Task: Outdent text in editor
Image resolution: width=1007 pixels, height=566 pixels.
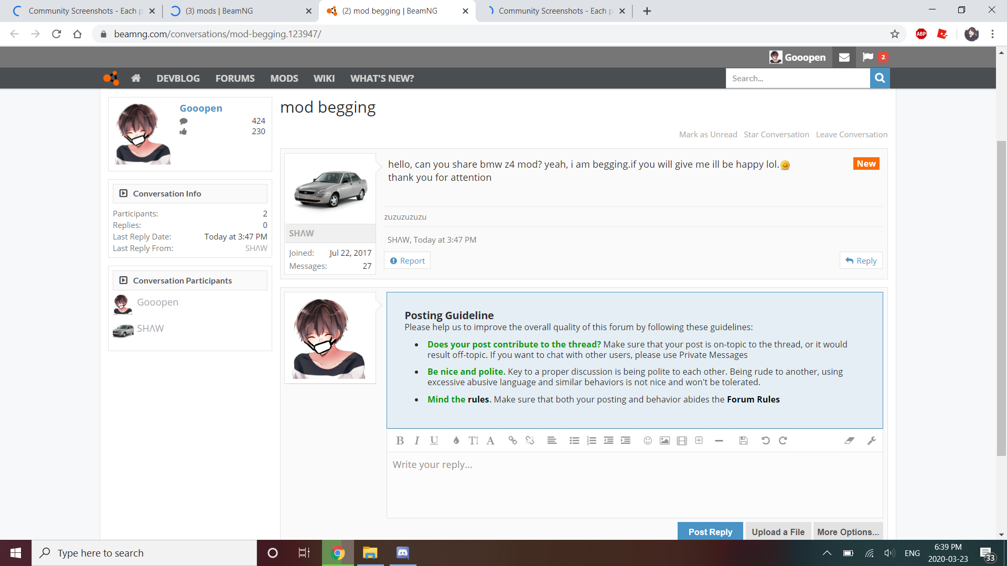Action: [608, 441]
